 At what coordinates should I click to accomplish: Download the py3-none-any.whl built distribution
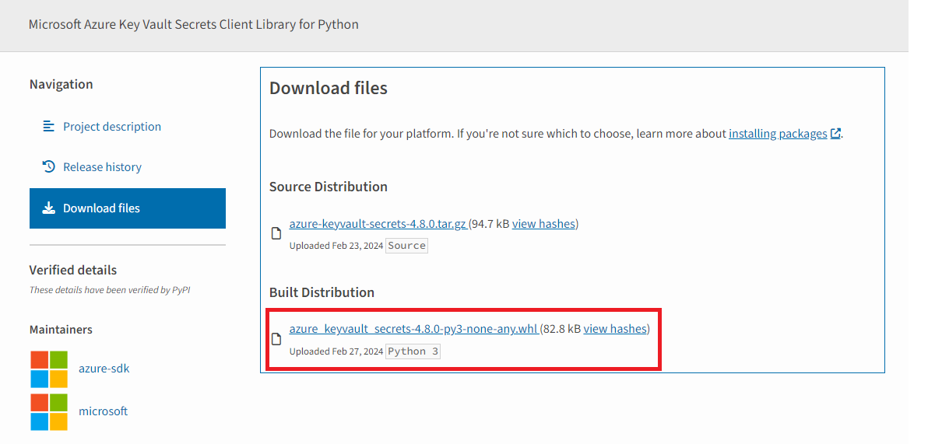413,329
